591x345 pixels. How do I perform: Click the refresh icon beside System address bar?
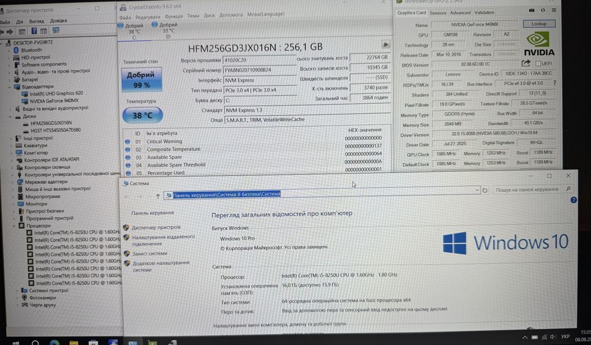[x=485, y=190]
